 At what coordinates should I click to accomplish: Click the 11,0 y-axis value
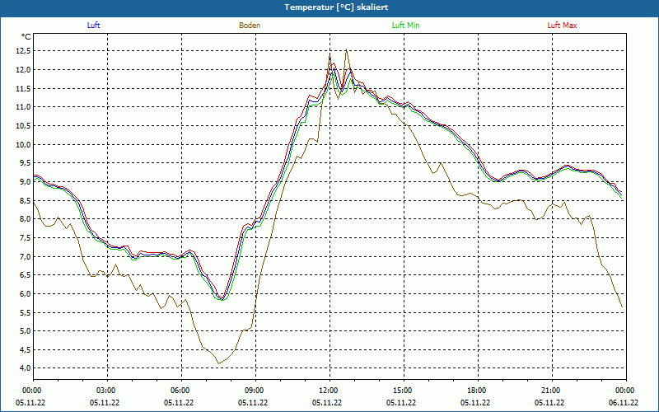tap(23, 107)
